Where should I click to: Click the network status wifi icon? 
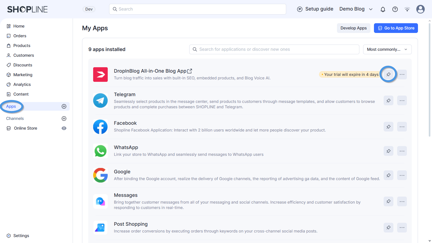(x=407, y=9)
